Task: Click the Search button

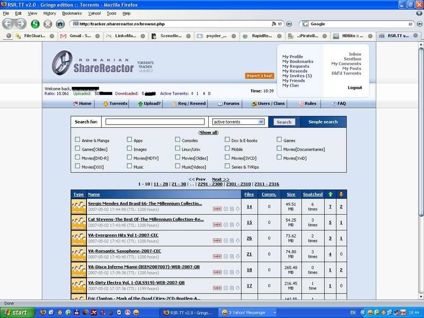Action: (x=284, y=122)
